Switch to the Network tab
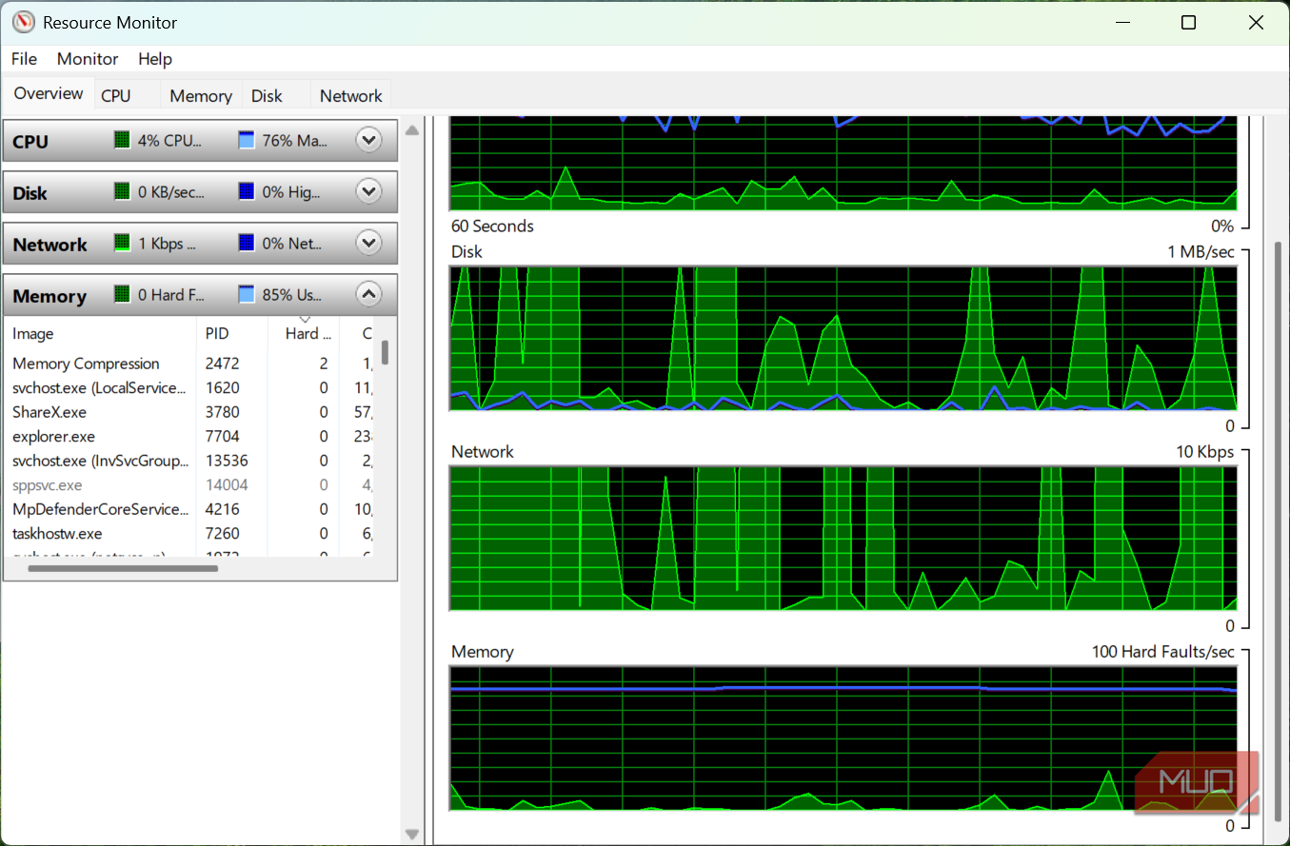Screen dimensions: 1290x846 click(x=351, y=96)
